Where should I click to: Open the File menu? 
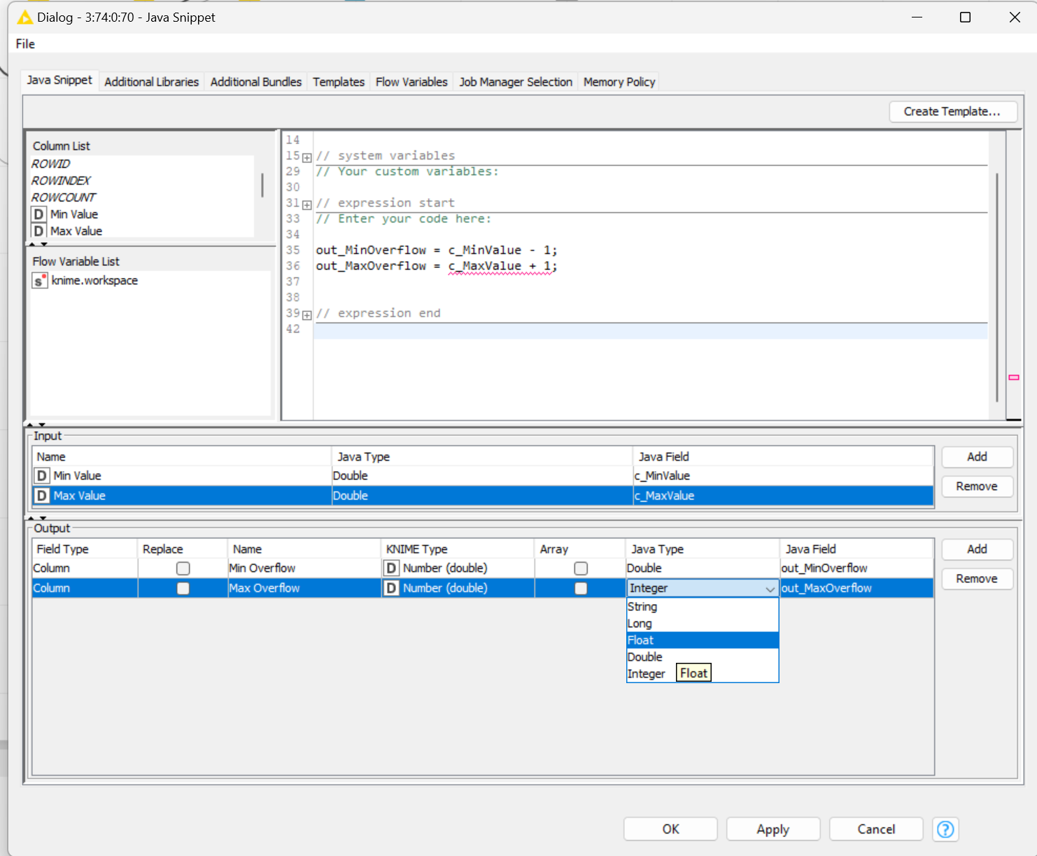(x=25, y=44)
